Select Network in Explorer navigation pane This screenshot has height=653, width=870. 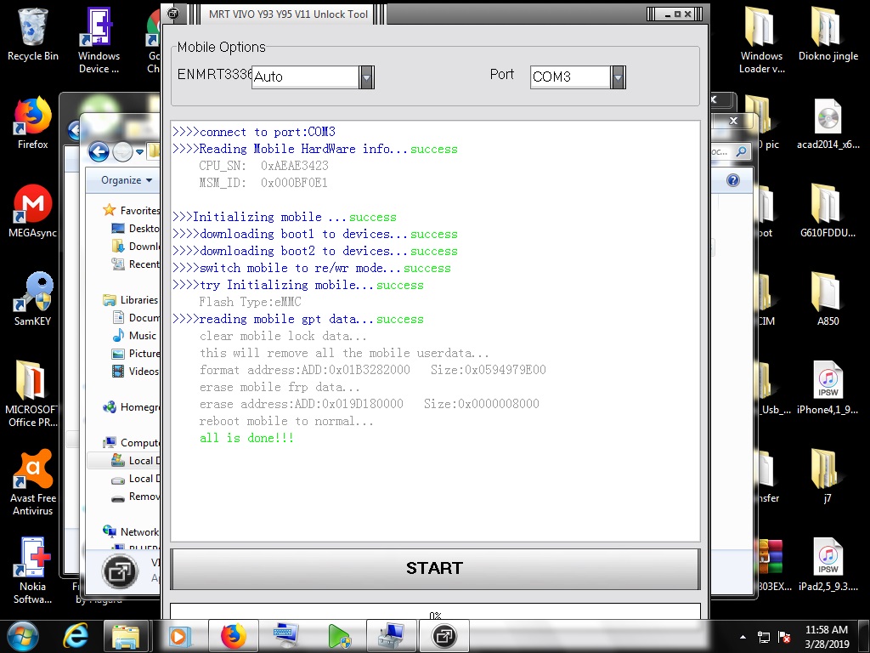click(131, 531)
